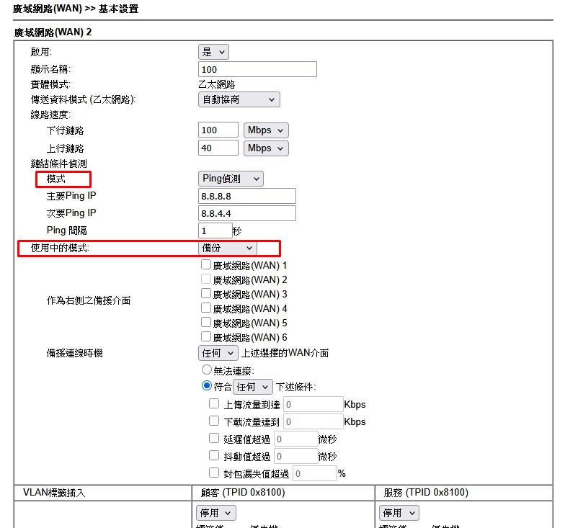
Task: Open the 啟用 dropdown
Action: (x=213, y=52)
